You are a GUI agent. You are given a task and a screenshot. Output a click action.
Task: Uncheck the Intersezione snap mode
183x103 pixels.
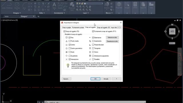tap(69, 59)
